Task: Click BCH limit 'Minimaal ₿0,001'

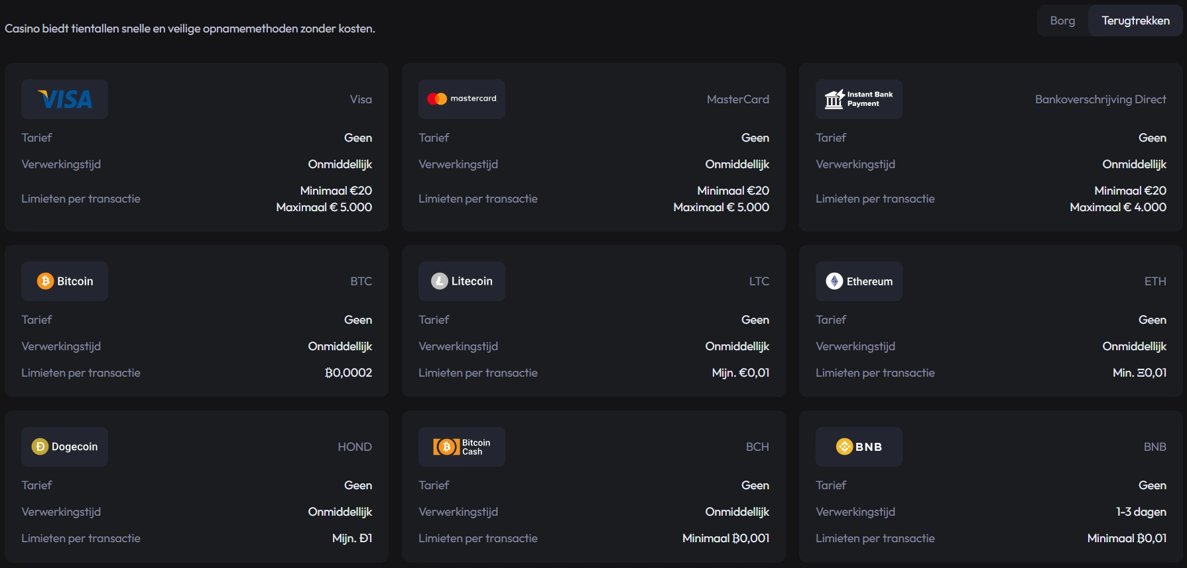Action: tap(725, 538)
